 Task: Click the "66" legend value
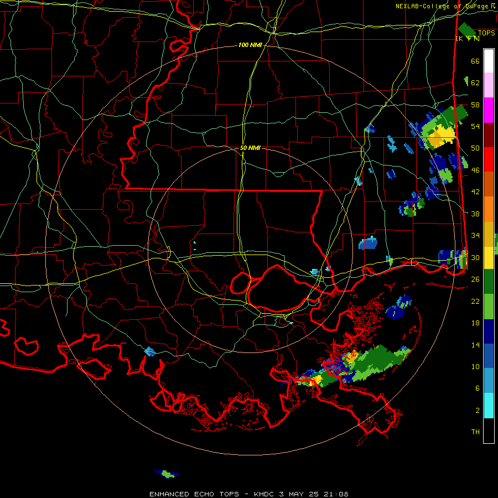pos(475,61)
